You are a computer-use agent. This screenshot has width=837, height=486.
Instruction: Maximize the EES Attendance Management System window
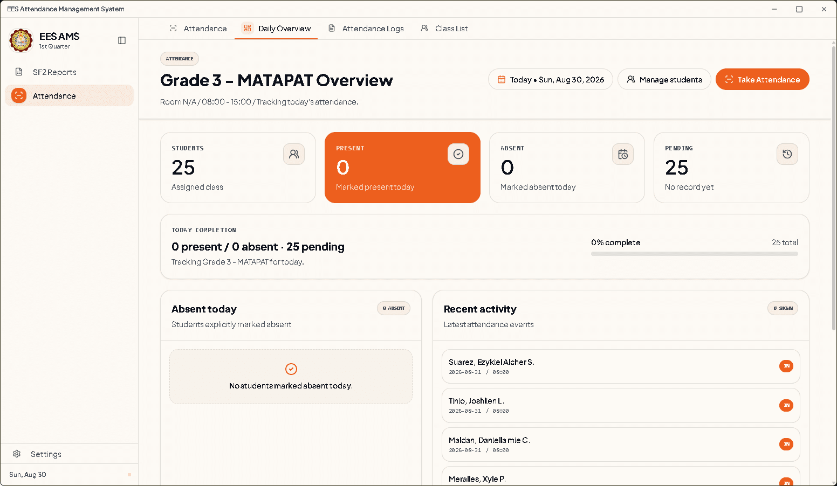[x=799, y=9]
